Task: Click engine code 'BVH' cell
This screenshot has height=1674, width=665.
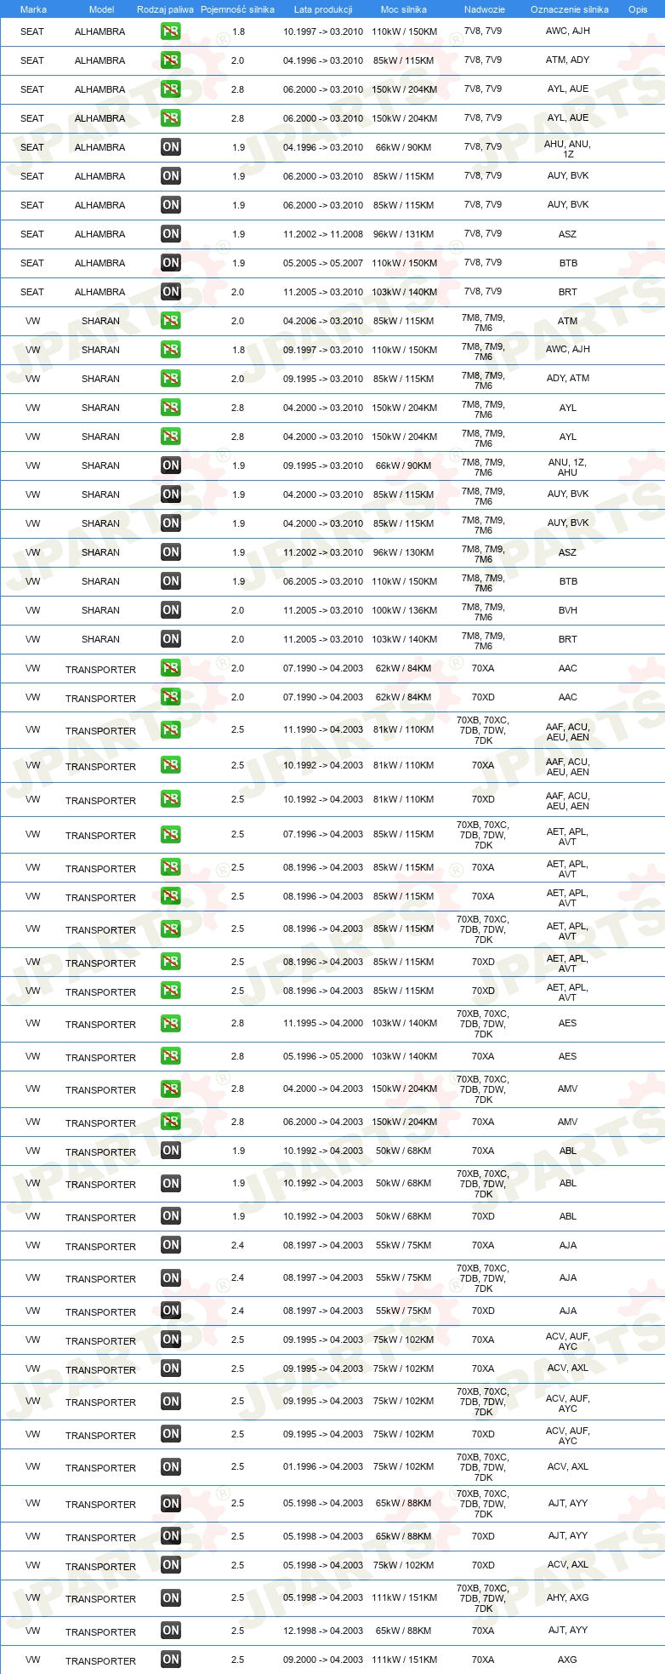Action: click(568, 610)
